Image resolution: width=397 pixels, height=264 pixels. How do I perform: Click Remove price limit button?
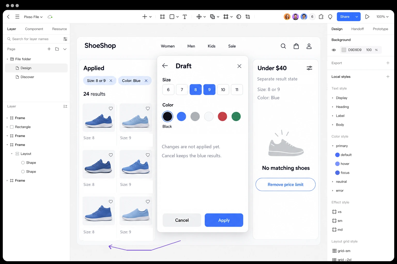(x=286, y=185)
